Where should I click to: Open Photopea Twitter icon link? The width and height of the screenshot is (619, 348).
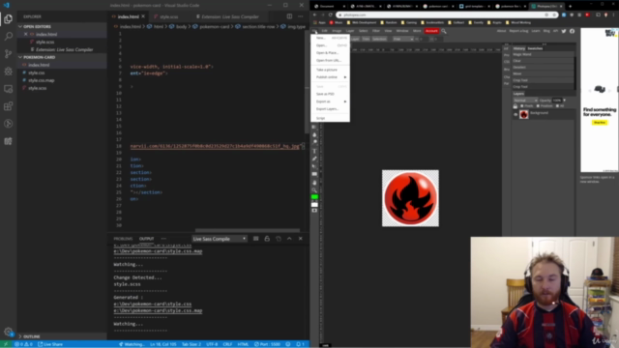pyautogui.click(x=564, y=31)
